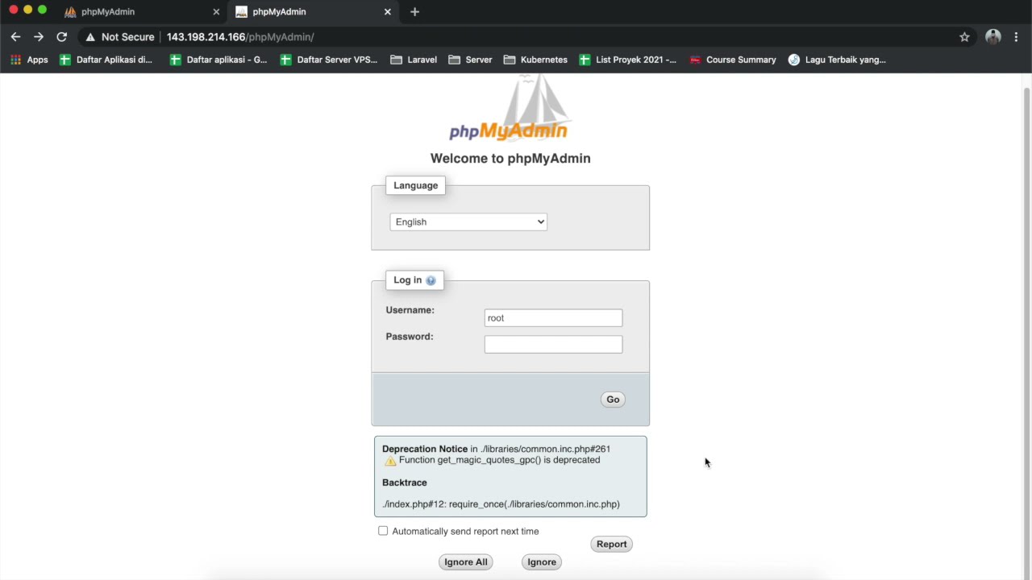The height and width of the screenshot is (580, 1032).
Task: Click the backtrace line './index.php#12'
Action: coord(501,504)
